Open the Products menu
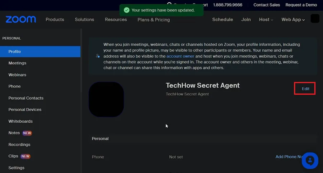The width and height of the screenshot is (323, 173). click(55, 20)
